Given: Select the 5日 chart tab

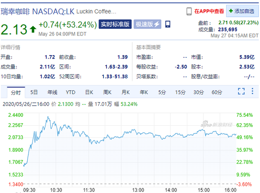Looking at the screenshot, I should tap(34, 92).
